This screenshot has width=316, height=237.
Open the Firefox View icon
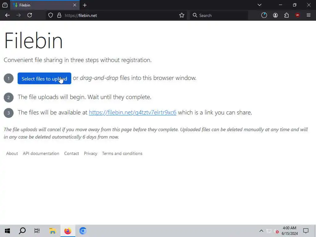click(5, 5)
